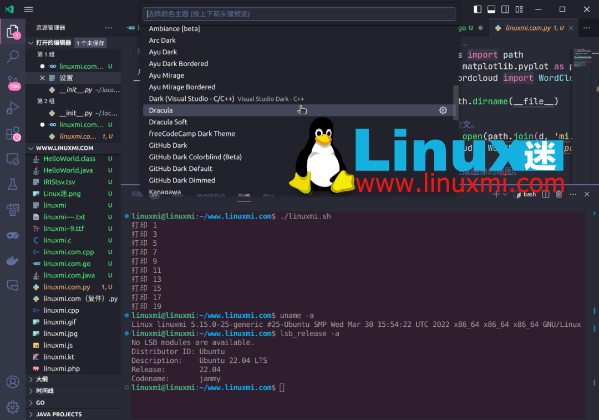Open linuxmi.php file
This screenshot has height=420, width=599.
[x=73, y=369]
